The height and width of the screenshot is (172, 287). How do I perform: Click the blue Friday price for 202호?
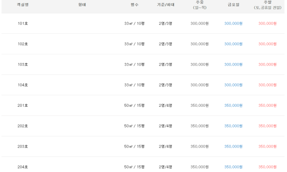click(234, 126)
